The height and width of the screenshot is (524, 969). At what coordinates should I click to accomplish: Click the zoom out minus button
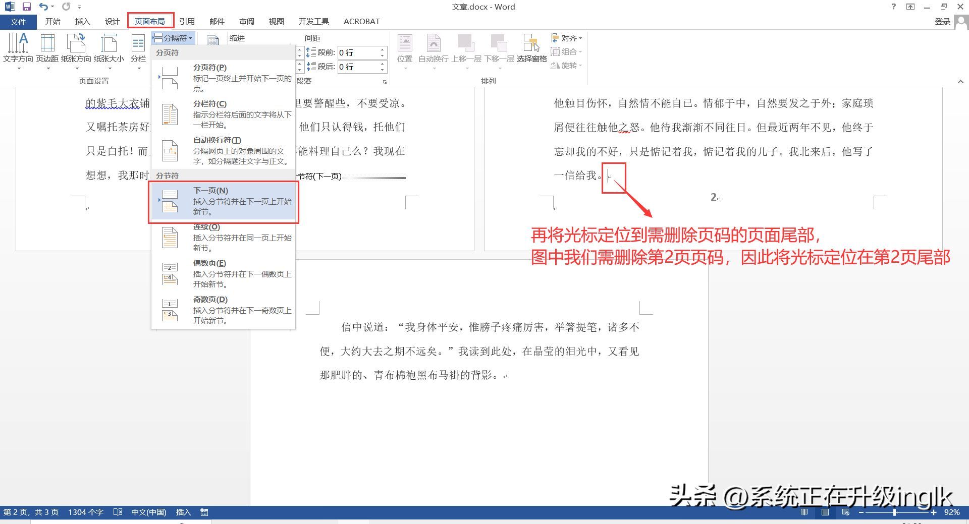861,512
